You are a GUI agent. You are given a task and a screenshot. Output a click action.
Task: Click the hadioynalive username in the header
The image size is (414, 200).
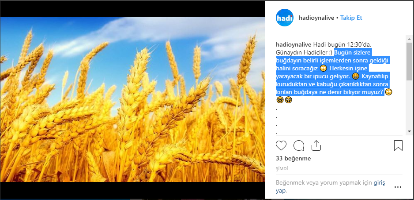pos(316,18)
